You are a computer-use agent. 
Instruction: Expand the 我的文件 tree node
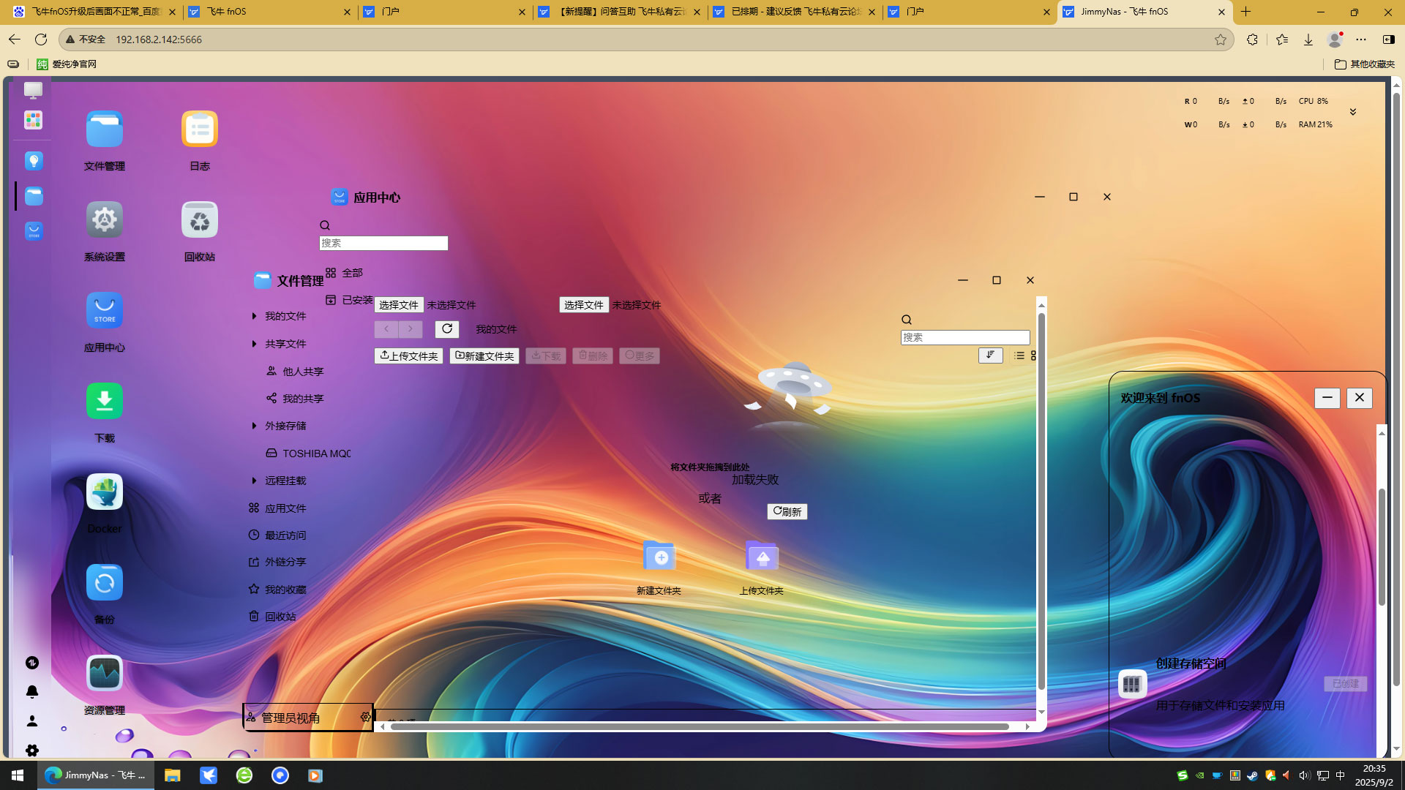point(254,316)
